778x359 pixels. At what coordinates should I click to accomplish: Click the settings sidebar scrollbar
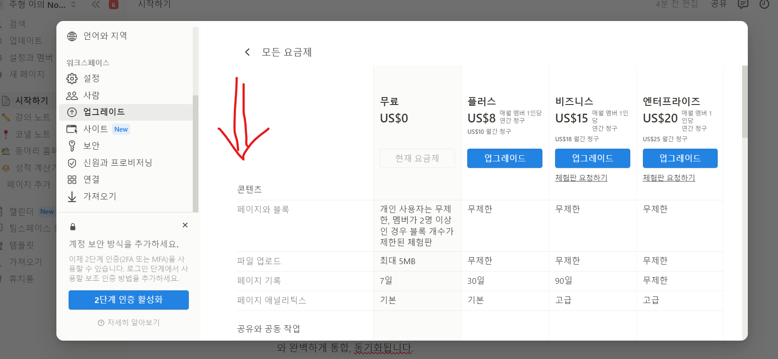point(195,153)
